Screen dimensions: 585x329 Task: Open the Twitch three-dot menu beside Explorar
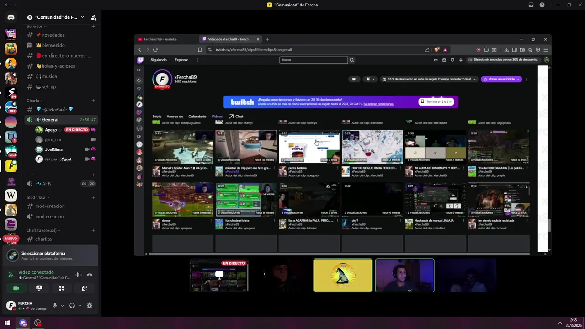point(197,60)
